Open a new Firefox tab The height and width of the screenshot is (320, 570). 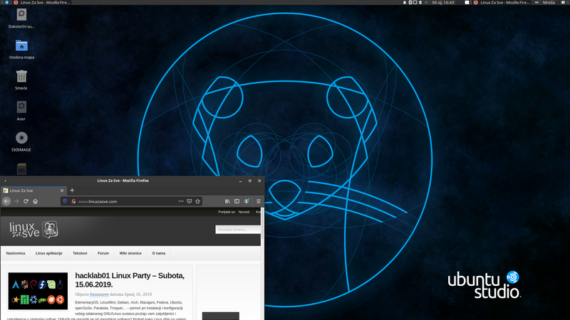(x=72, y=190)
